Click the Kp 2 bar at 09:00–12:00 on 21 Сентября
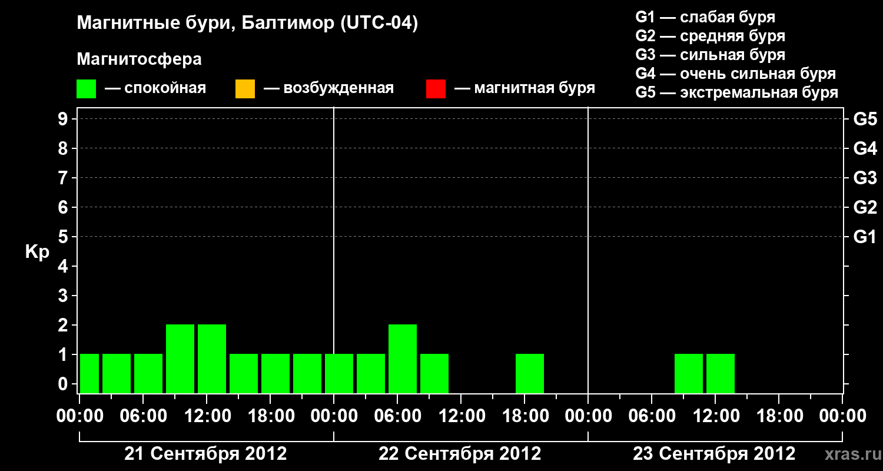883x471 pixels. coord(180,359)
